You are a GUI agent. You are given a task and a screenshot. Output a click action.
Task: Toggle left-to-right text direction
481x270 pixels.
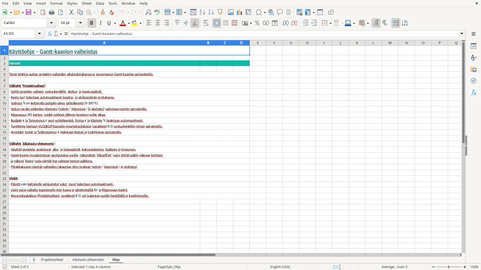(x=376, y=23)
